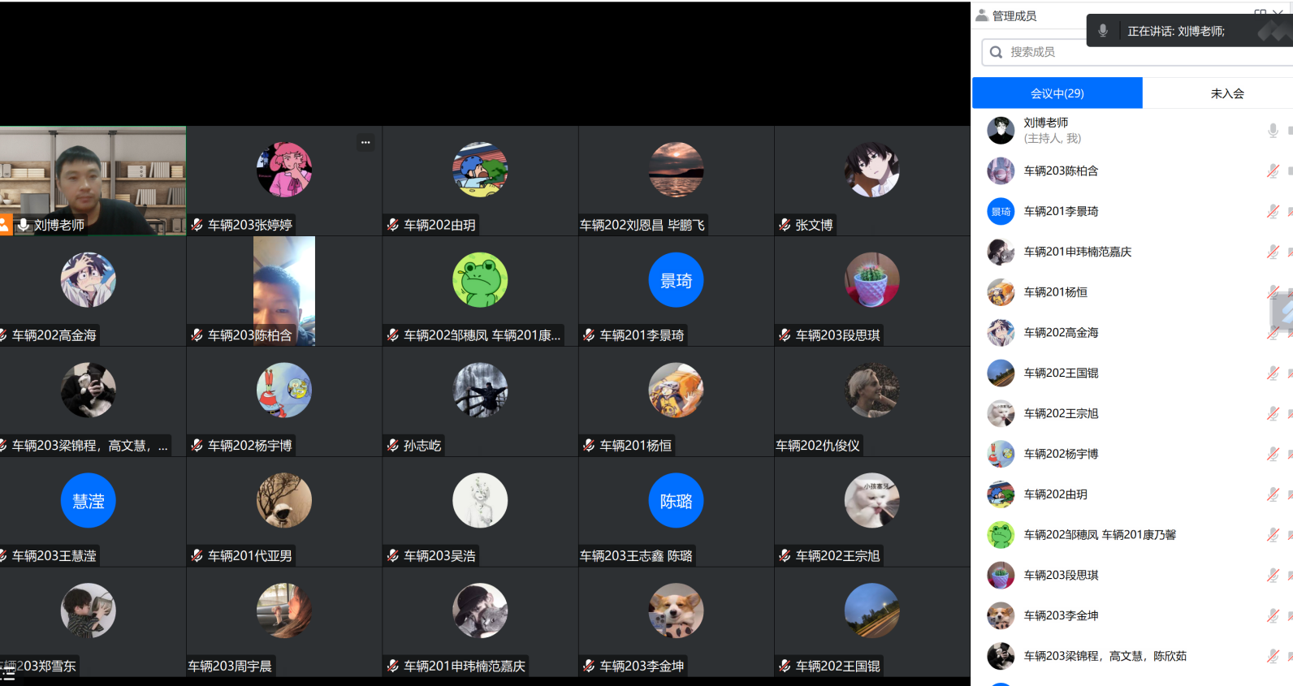The height and width of the screenshot is (686, 1293).
Task: Click muted mic icon on 张文博 tile
Action: tap(785, 225)
